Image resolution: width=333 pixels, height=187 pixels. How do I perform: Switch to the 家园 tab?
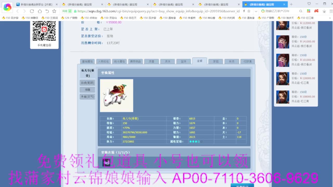click(x=216, y=62)
